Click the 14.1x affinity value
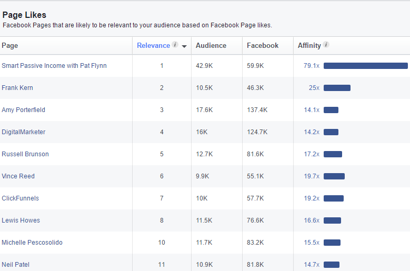 point(312,110)
